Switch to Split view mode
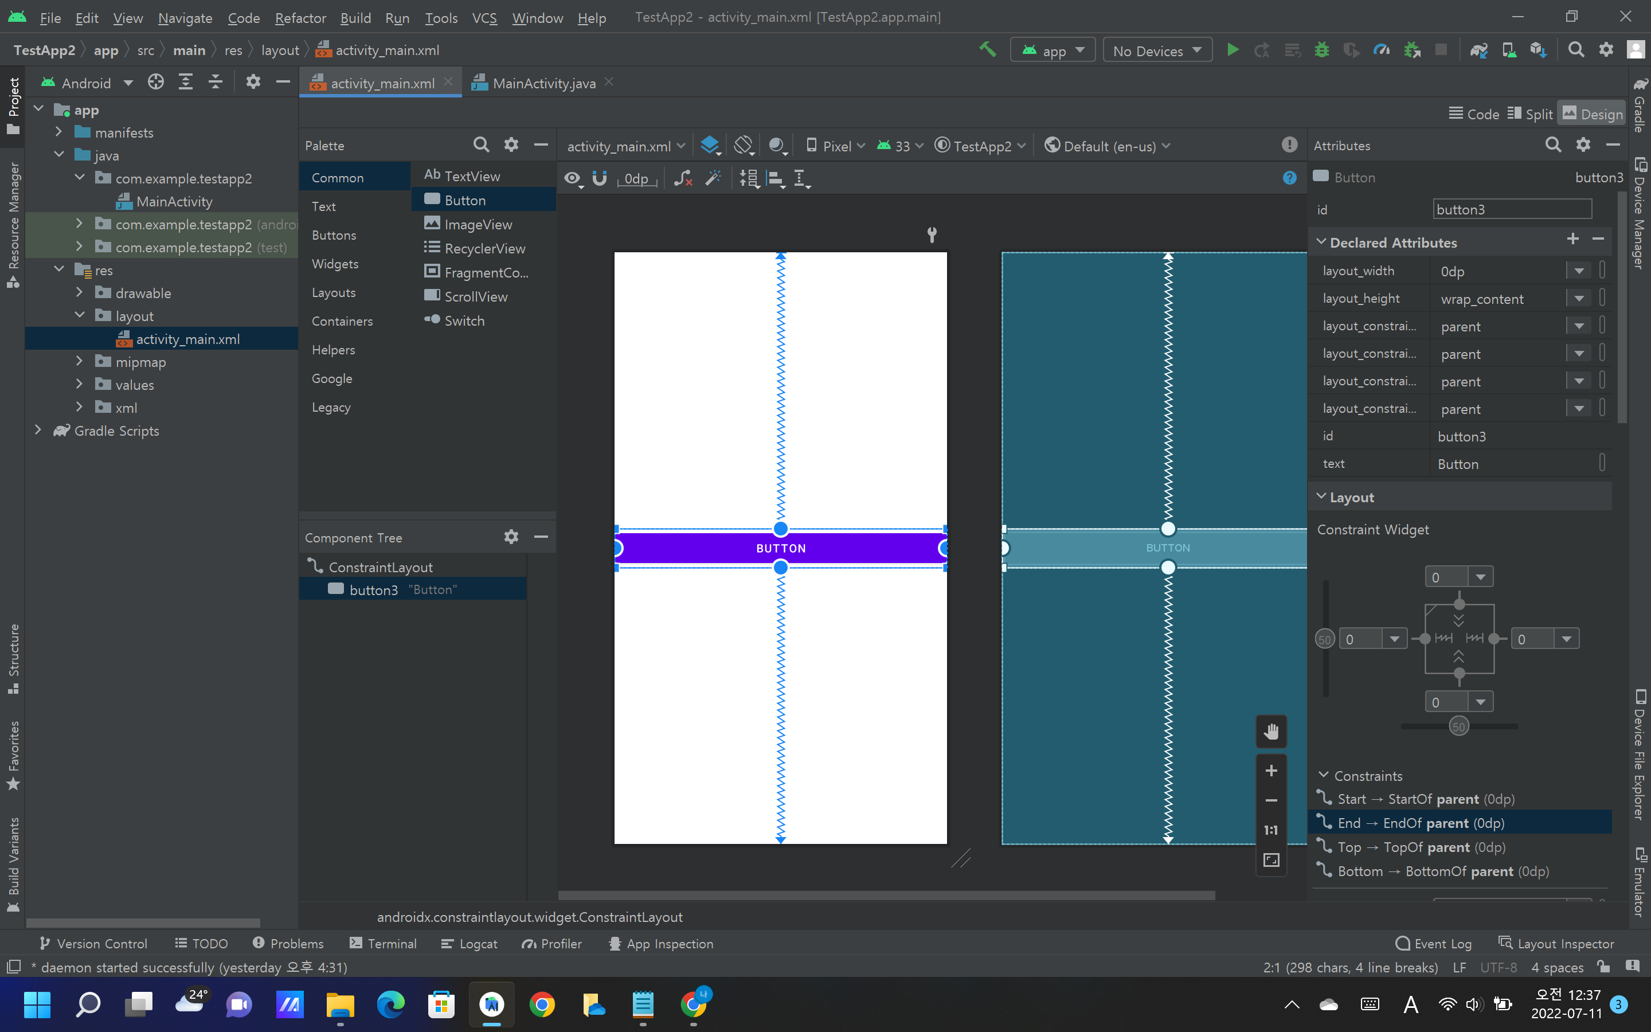The image size is (1651, 1032). click(1530, 114)
